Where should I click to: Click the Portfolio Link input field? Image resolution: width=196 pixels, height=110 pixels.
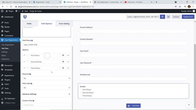(134, 79)
